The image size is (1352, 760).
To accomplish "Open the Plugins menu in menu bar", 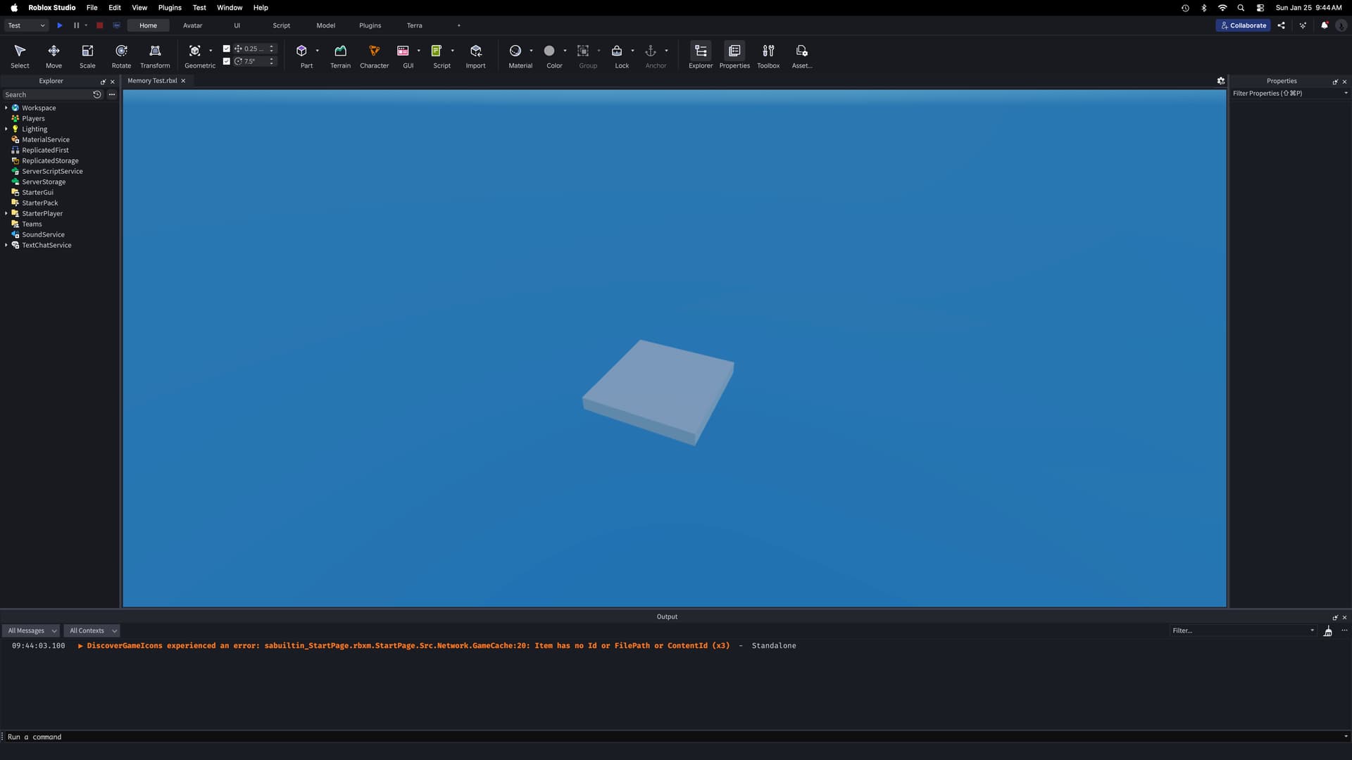I will click(170, 8).
